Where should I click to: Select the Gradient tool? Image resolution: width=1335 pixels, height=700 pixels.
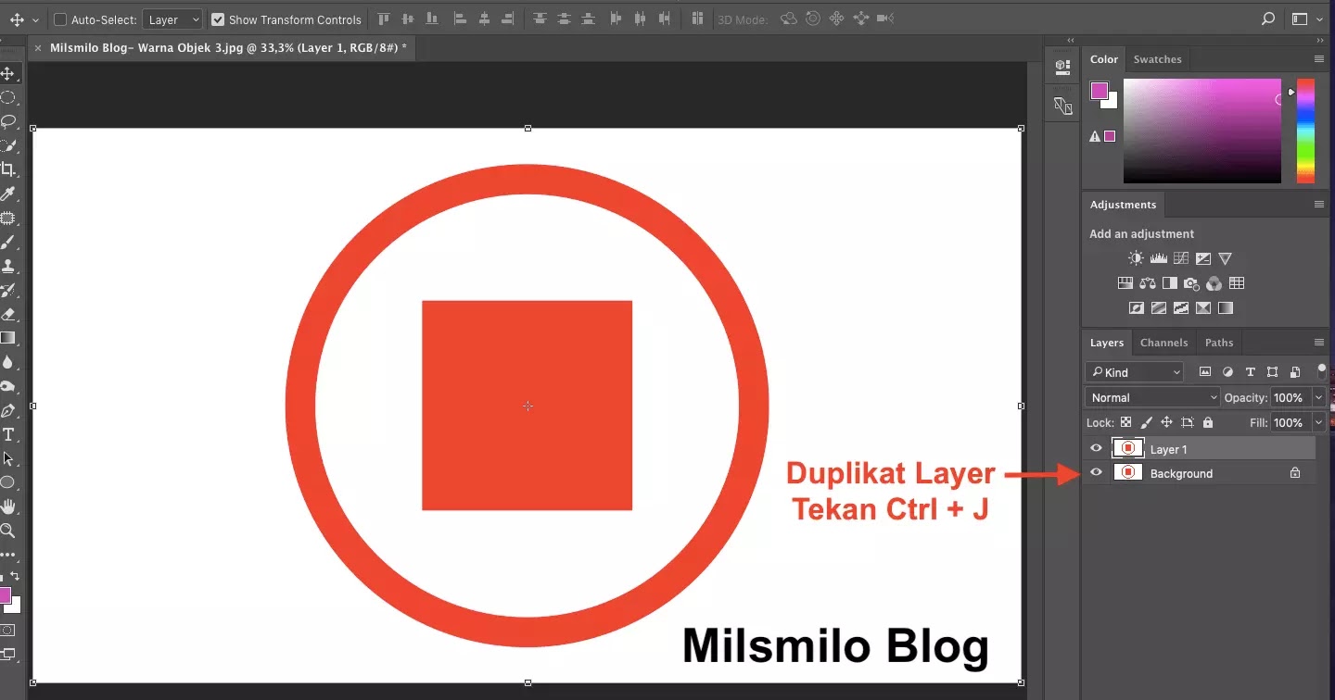[x=8, y=338]
